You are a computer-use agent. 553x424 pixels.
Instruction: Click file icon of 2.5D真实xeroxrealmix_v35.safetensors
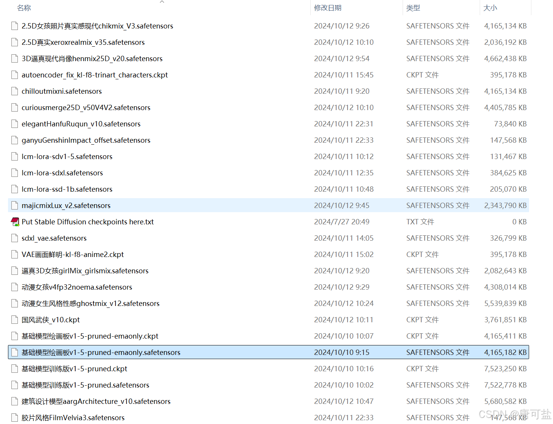click(x=15, y=42)
